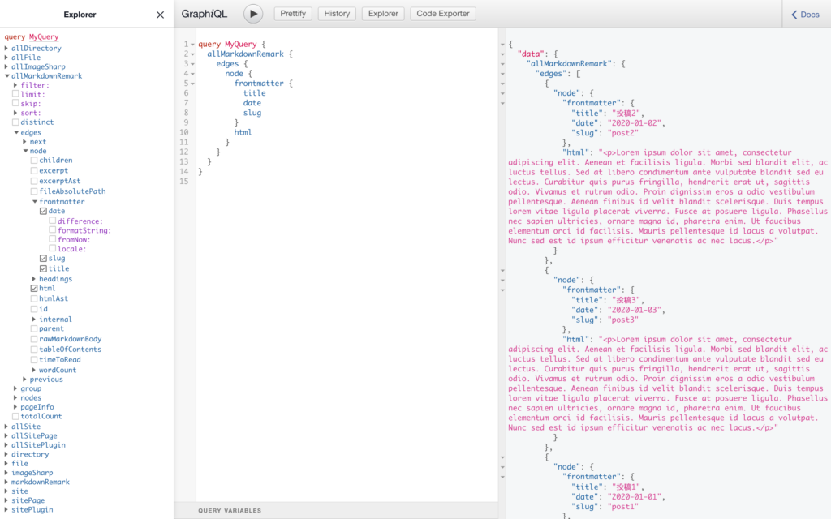The image size is (831, 519).
Task: Uncheck the title field in explorer
Action: (44, 268)
